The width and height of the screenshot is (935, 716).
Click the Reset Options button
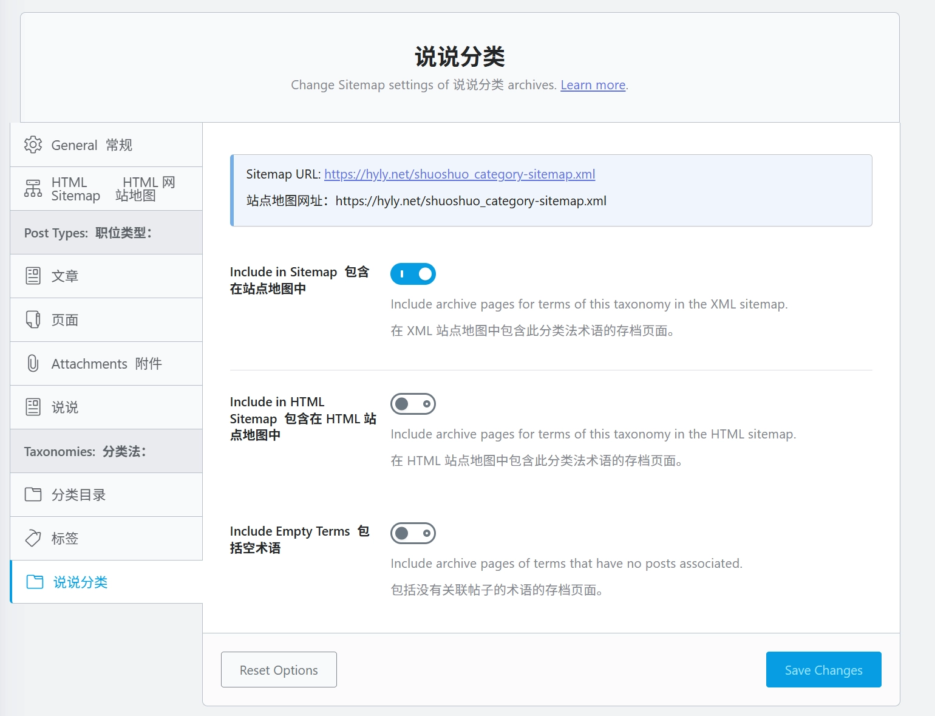[x=279, y=670]
